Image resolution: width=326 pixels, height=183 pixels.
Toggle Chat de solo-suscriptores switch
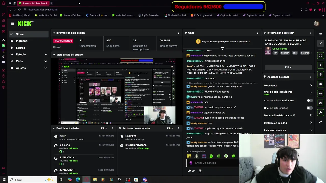point(309,100)
